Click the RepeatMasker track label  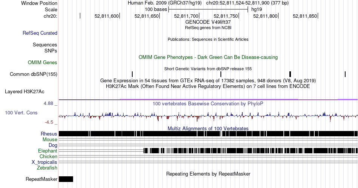(41, 179)
